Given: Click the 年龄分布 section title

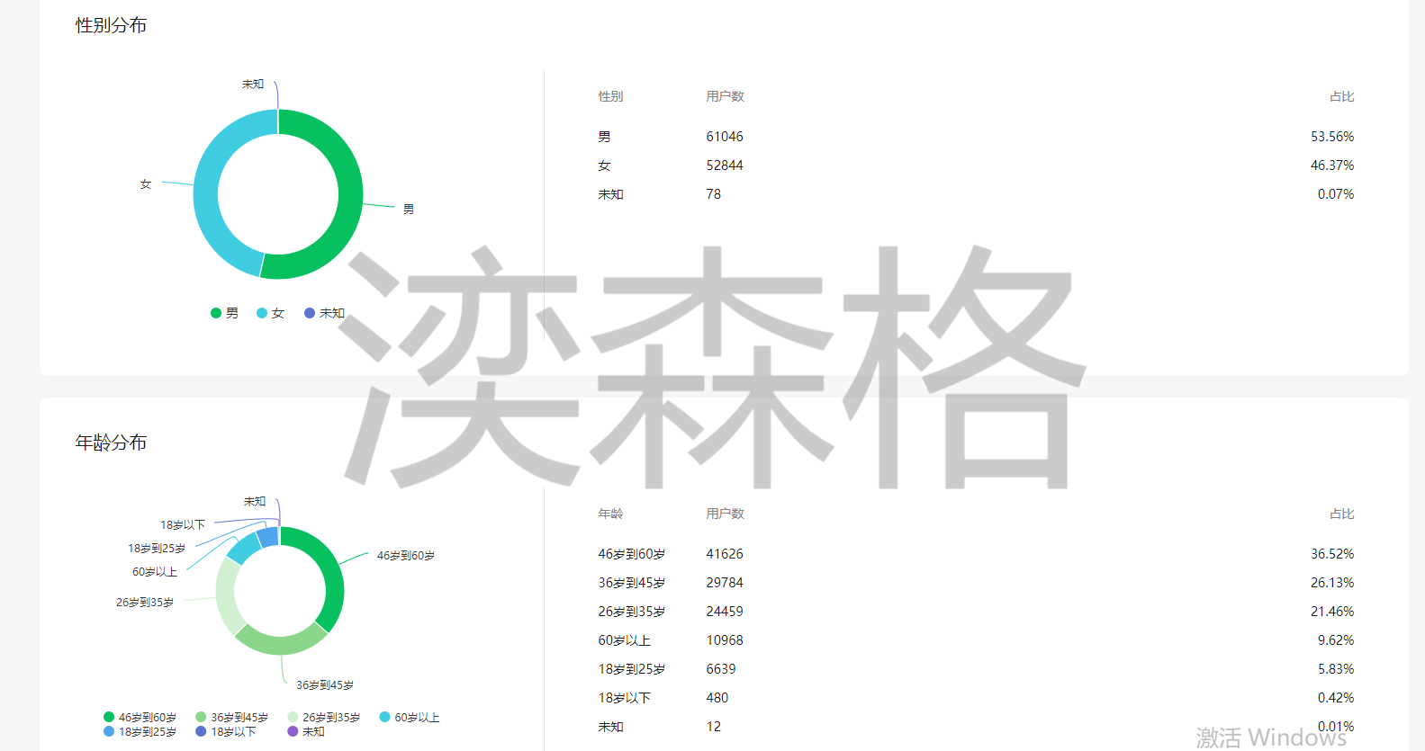Looking at the screenshot, I should tap(111, 443).
